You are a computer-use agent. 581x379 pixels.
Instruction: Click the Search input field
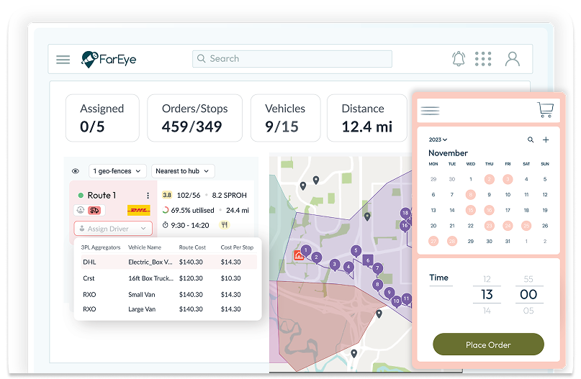(x=292, y=59)
